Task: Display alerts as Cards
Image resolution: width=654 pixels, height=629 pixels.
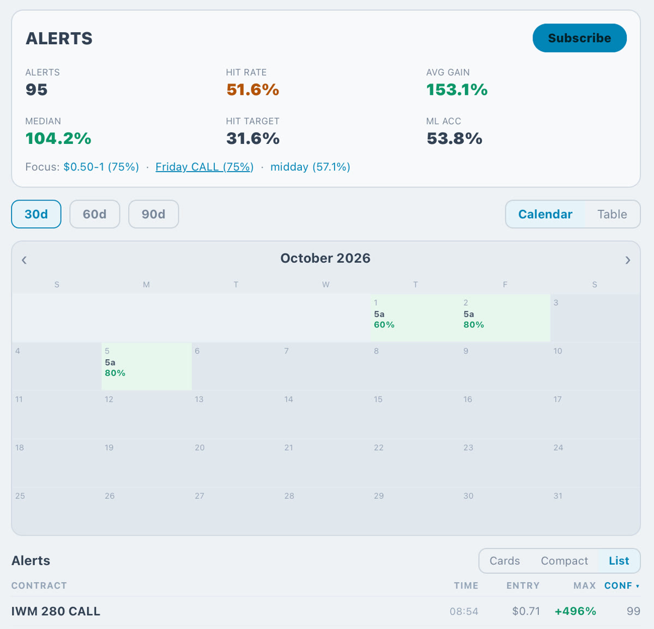Action: [x=505, y=561]
